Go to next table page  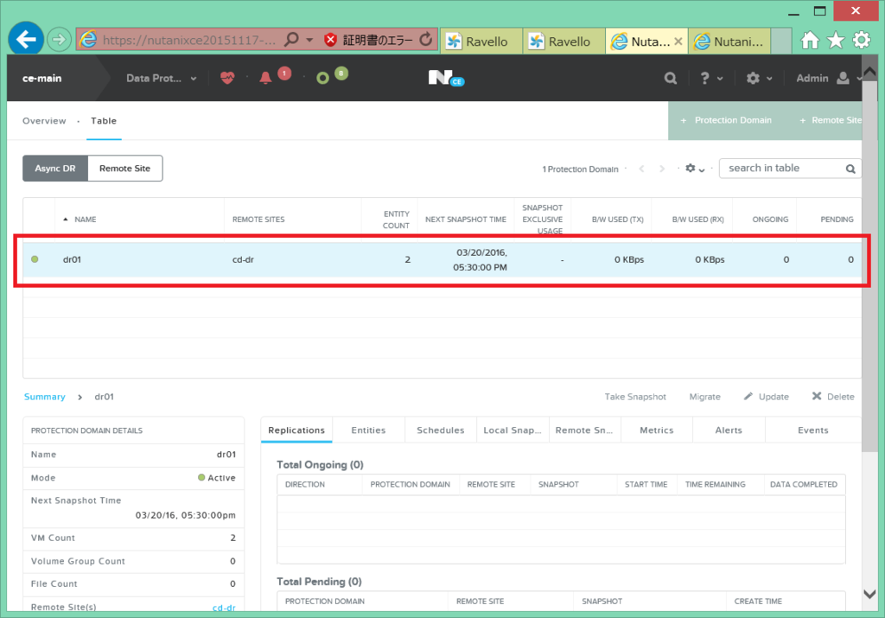pos(662,169)
